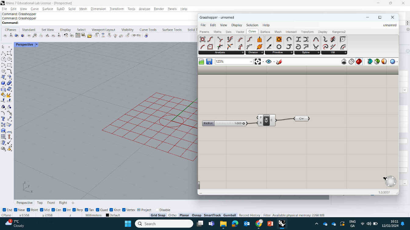The width and height of the screenshot is (410, 230).
Task: Pick the first Analysis panel component icon
Action: click(x=203, y=39)
